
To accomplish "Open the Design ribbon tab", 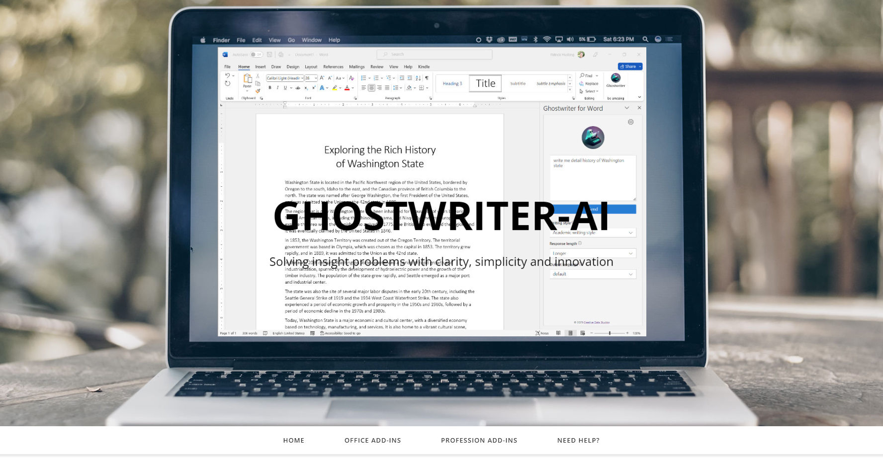I will (293, 67).
